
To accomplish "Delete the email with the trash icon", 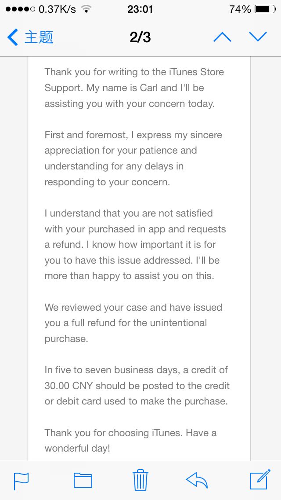I will pos(140,480).
